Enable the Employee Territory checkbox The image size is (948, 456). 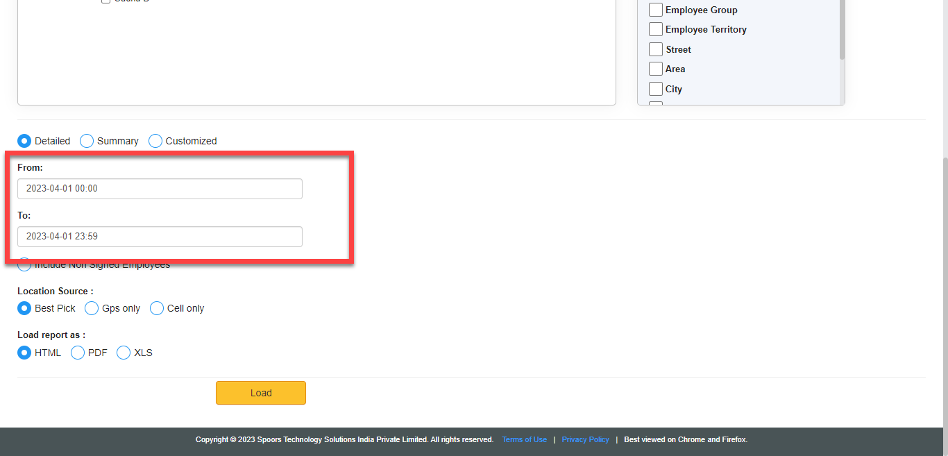(x=655, y=29)
